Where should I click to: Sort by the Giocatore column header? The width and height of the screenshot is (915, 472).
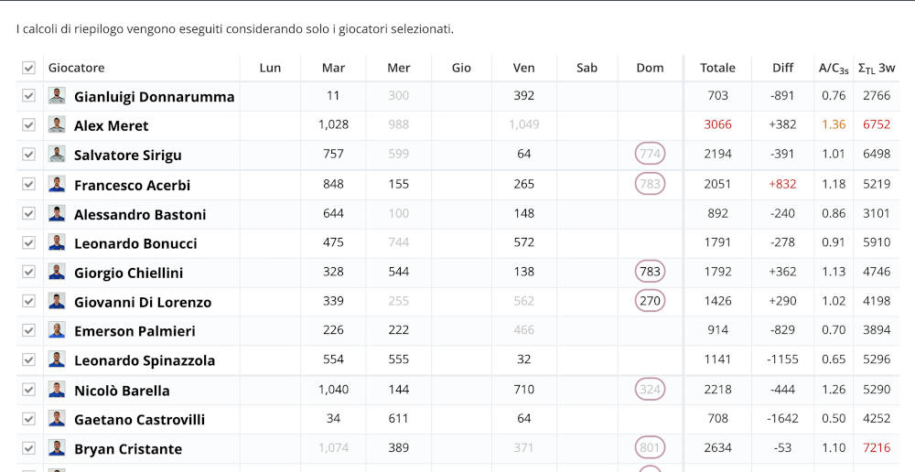77,68
